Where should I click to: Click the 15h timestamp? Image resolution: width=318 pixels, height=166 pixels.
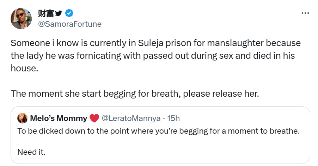(x=173, y=119)
